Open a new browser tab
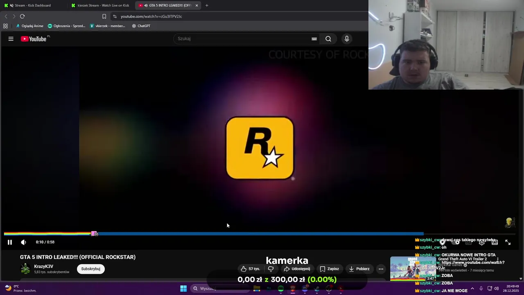The height and width of the screenshot is (295, 524). click(x=207, y=5)
